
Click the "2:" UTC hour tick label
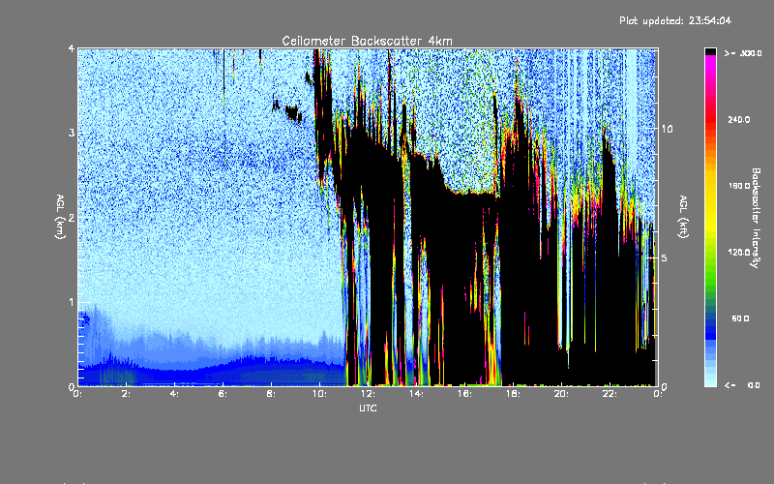(x=126, y=394)
